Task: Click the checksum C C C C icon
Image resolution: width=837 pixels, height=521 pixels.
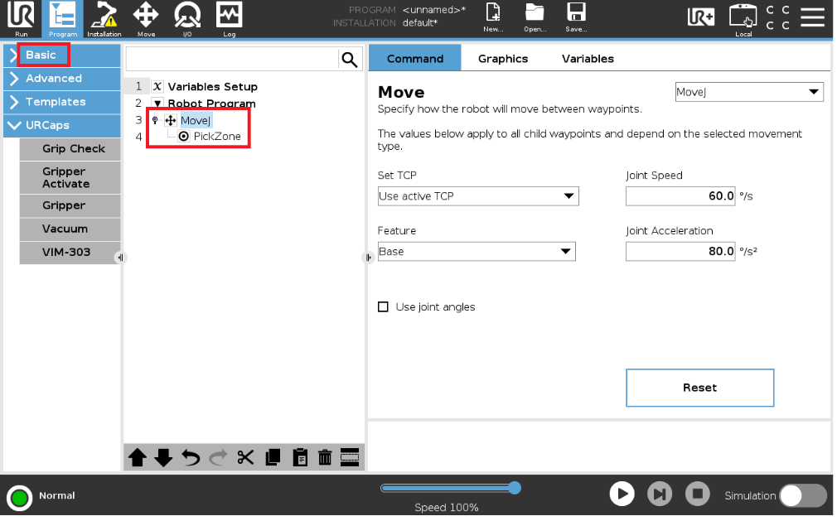Action: [778, 17]
